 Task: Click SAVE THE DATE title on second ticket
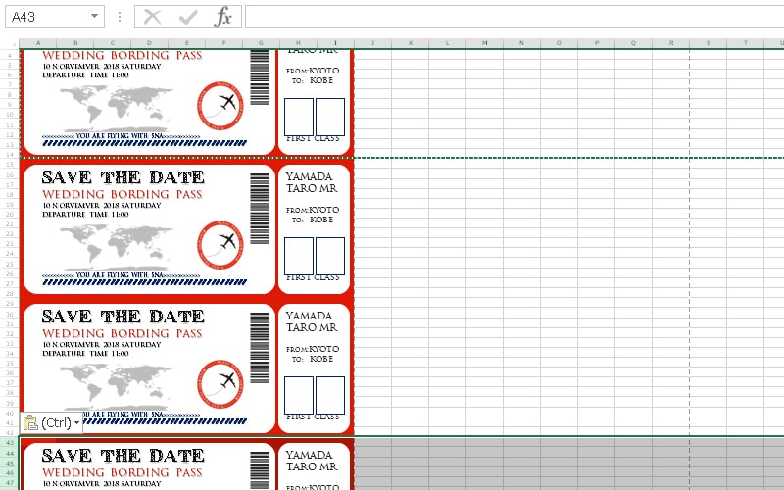122,177
